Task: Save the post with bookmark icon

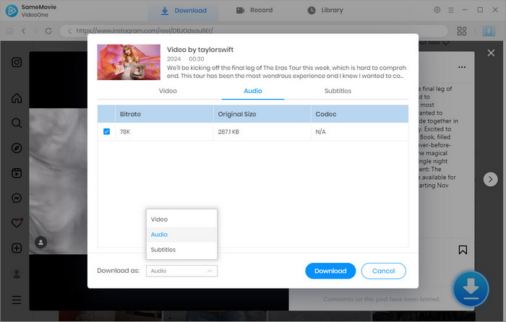Action: point(463,250)
